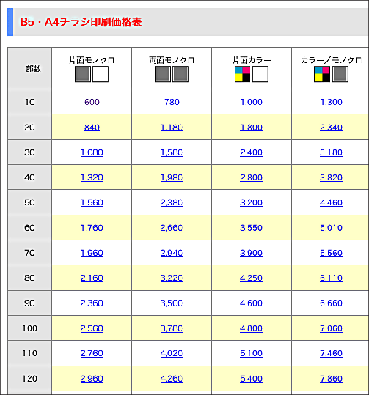369x395 pixels.
Task: Click the 7,460 price link in row 110
Action: (x=331, y=353)
